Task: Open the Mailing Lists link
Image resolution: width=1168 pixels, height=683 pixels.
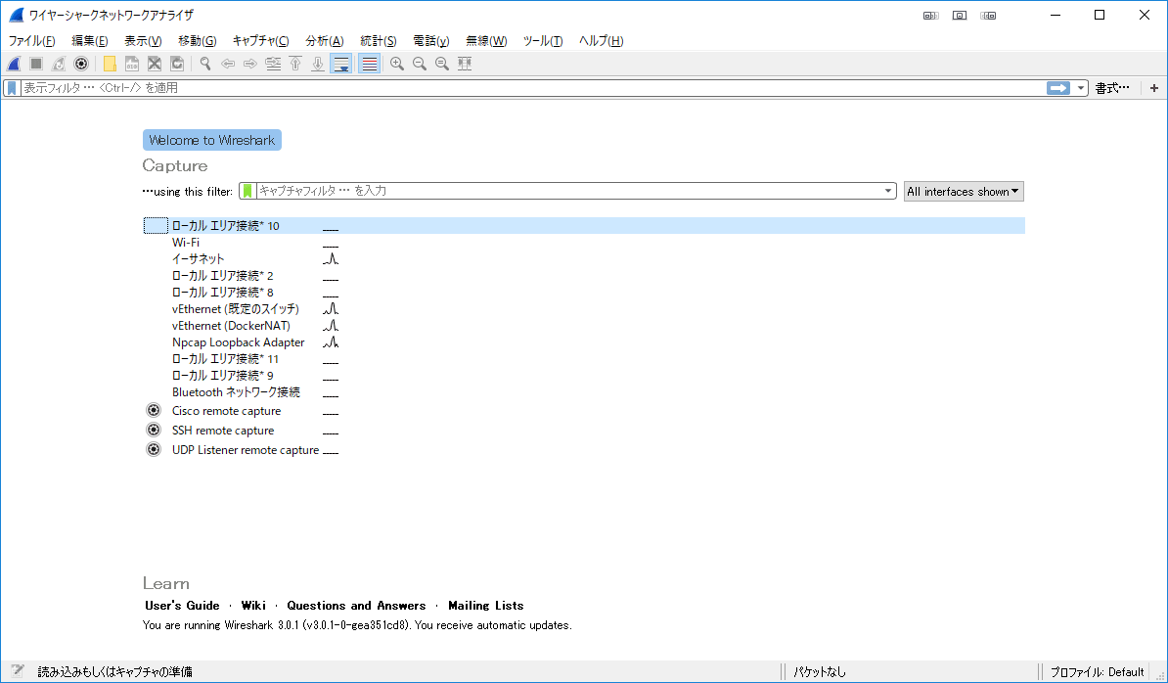Action: pos(485,606)
